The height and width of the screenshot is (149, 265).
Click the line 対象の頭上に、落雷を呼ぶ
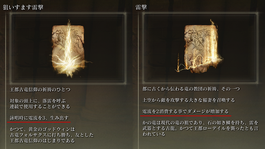[38, 101]
